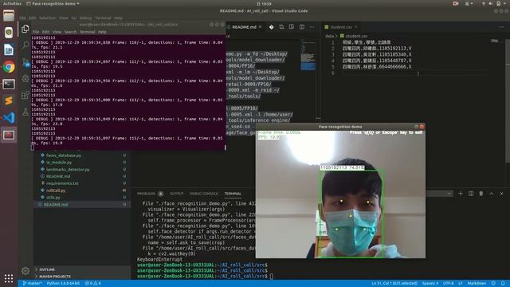
Task: Open the student.csv editor tab
Action: click(x=341, y=27)
